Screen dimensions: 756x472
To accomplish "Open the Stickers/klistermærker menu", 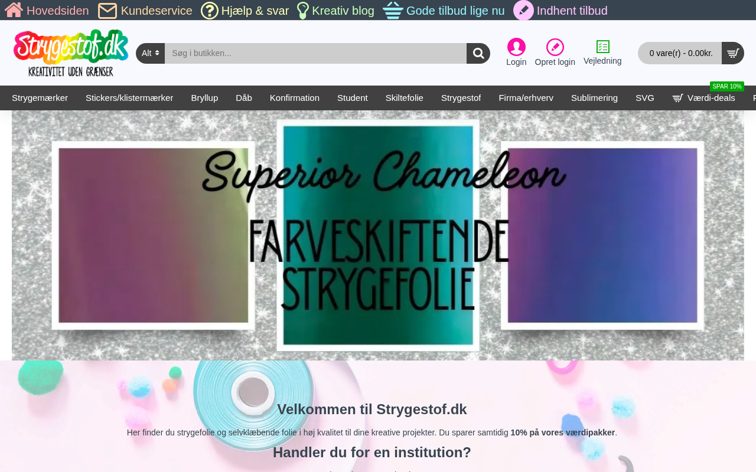I will (x=129, y=98).
